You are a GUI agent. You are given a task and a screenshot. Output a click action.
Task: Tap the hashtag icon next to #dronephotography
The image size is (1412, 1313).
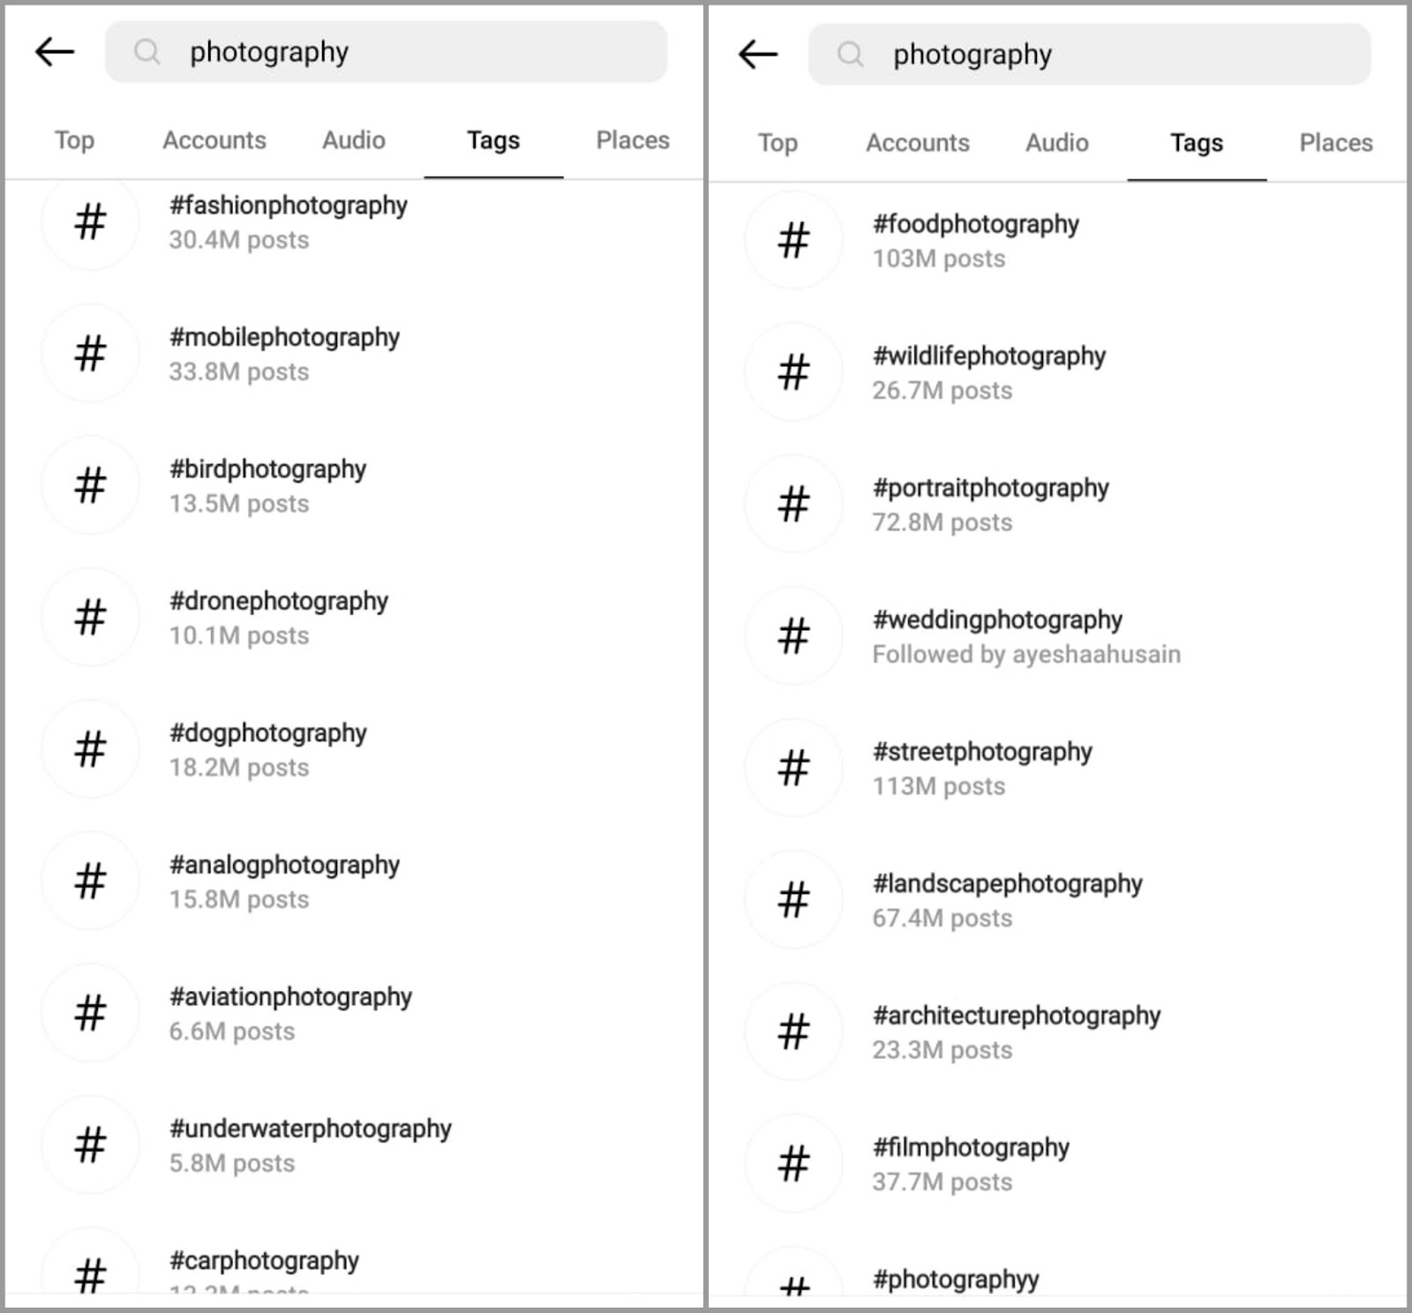[90, 617]
